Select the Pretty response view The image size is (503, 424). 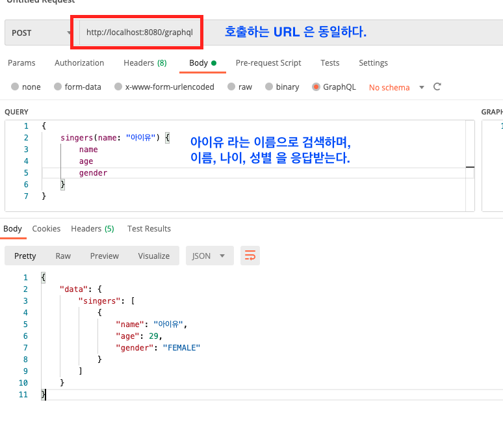tap(25, 256)
